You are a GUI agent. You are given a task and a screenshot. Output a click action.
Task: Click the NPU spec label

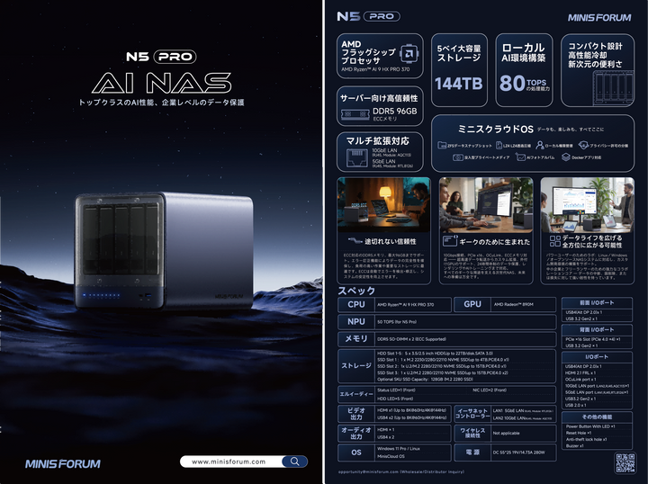356,321
